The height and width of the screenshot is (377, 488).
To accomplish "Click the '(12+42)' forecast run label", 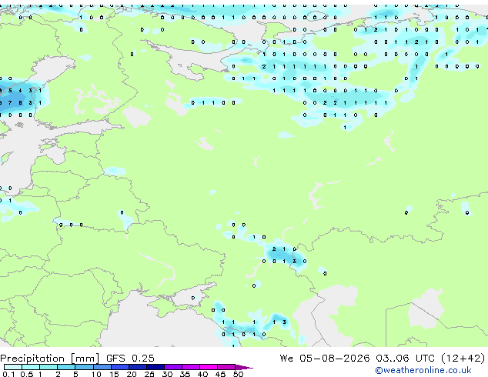I will click(463, 359).
